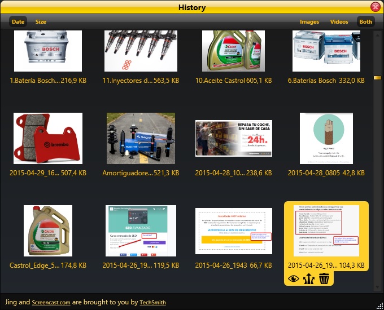Screen dimensions: 384x310
Task: Filter history to Videos only
Action: pyautogui.click(x=339, y=22)
